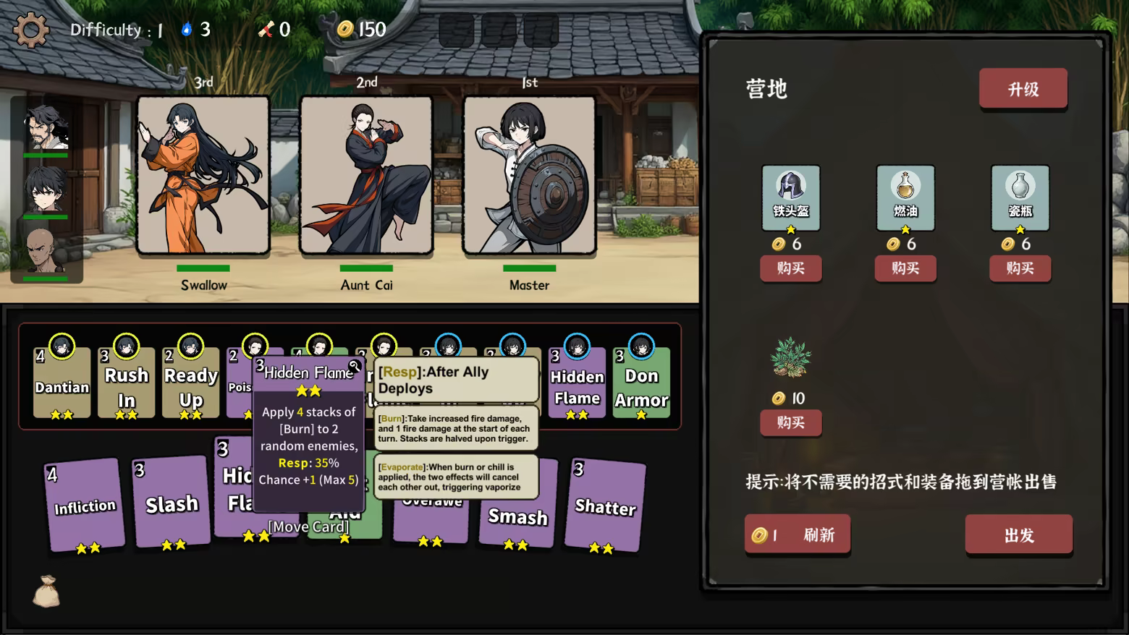This screenshot has width=1129, height=635.
Task: Select the Swallow character card
Action: (x=203, y=175)
